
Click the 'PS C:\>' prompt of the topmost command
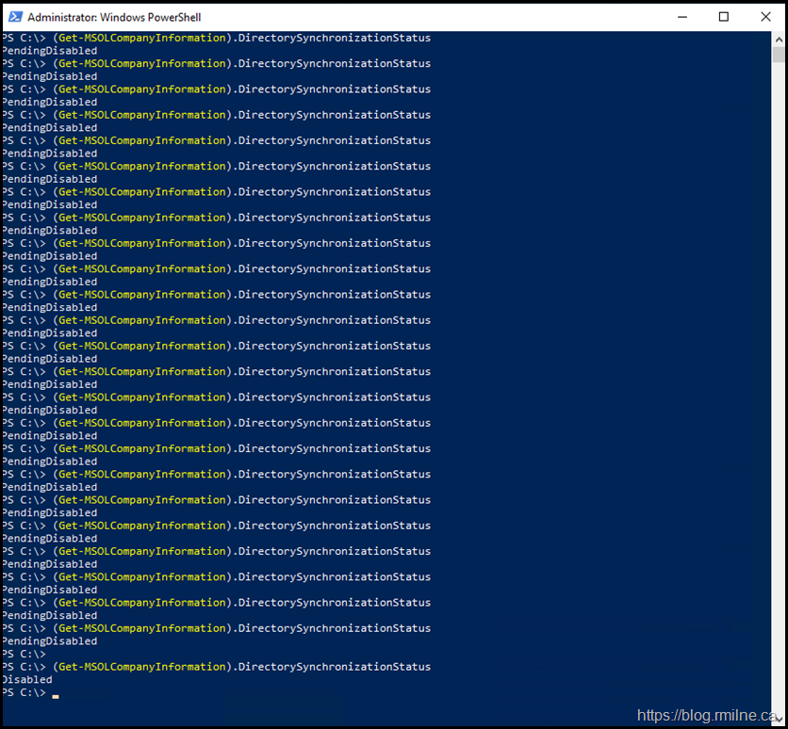click(24, 38)
